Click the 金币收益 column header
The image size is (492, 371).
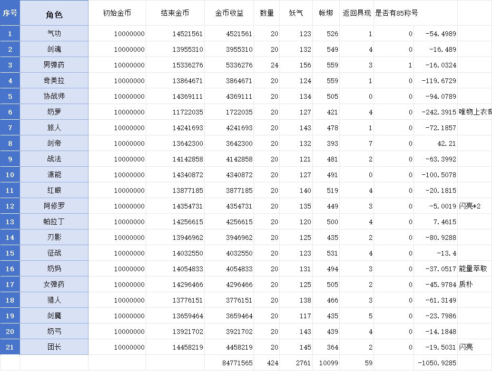[x=229, y=13]
